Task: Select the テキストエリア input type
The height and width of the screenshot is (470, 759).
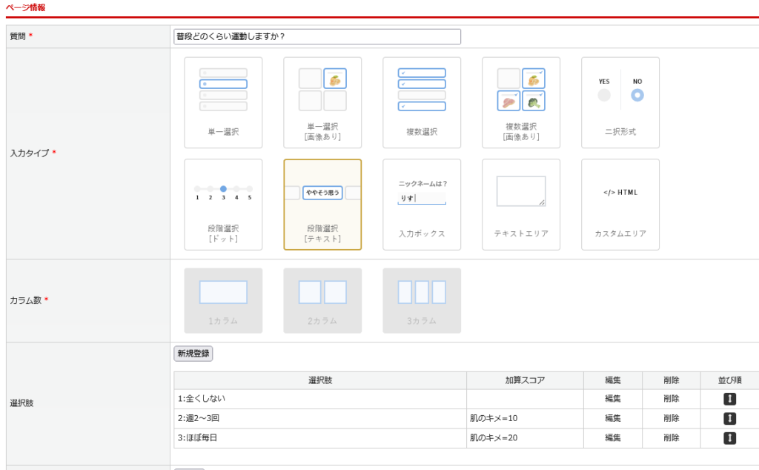Action: tap(521, 205)
